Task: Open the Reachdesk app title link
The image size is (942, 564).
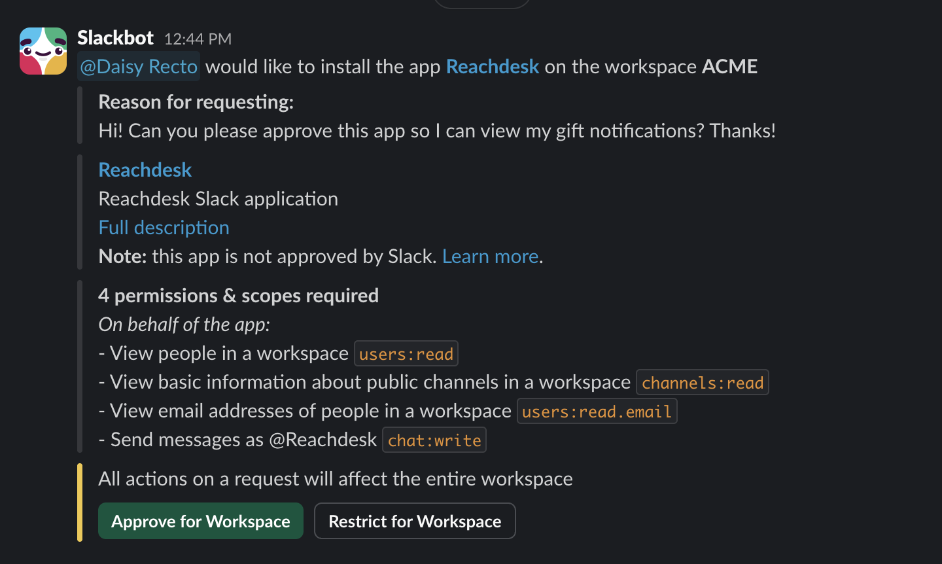Action: pos(145,170)
